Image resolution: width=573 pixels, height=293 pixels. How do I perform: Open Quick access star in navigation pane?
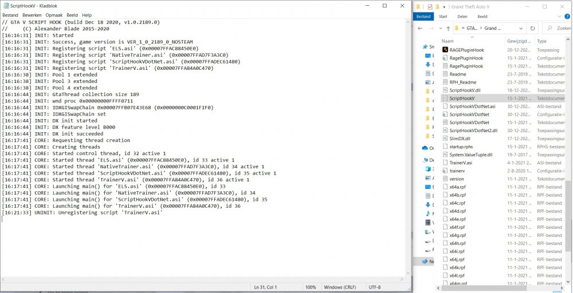coord(425,47)
